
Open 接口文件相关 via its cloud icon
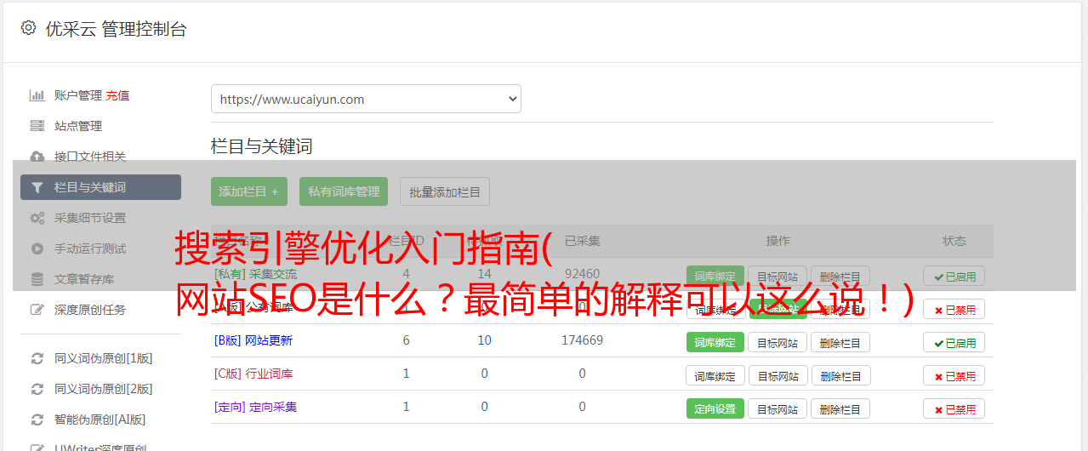click(x=37, y=157)
